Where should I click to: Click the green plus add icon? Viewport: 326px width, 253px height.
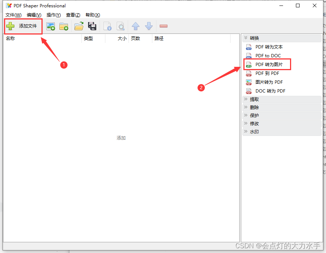tap(10, 26)
